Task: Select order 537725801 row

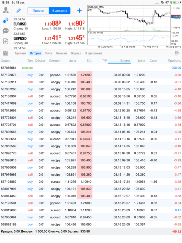Action: 91,118
